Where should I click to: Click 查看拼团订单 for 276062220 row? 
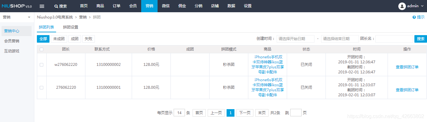click(x=407, y=90)
